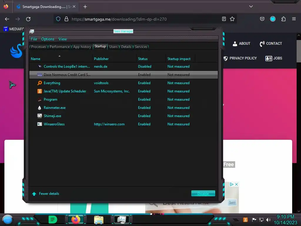This screenshot has width=301, height=226.
Task: Switch to the Users tab
Action: [x=113, y=47]
